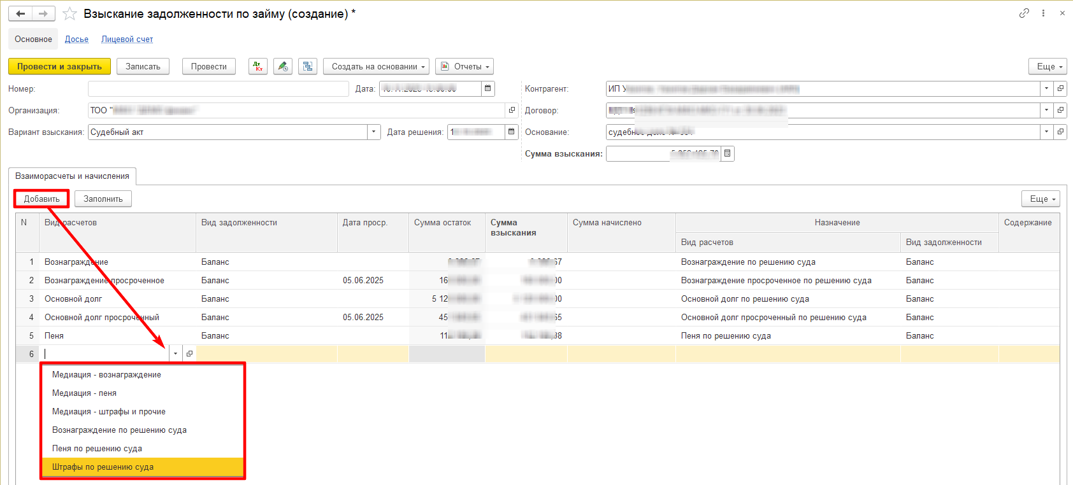Choose Медиация - пеня from list

pyautogui.click(x=143, y=393)
